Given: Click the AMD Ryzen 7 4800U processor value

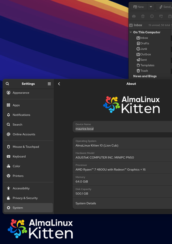Looking at the screenshot, I should pos(111,170).
